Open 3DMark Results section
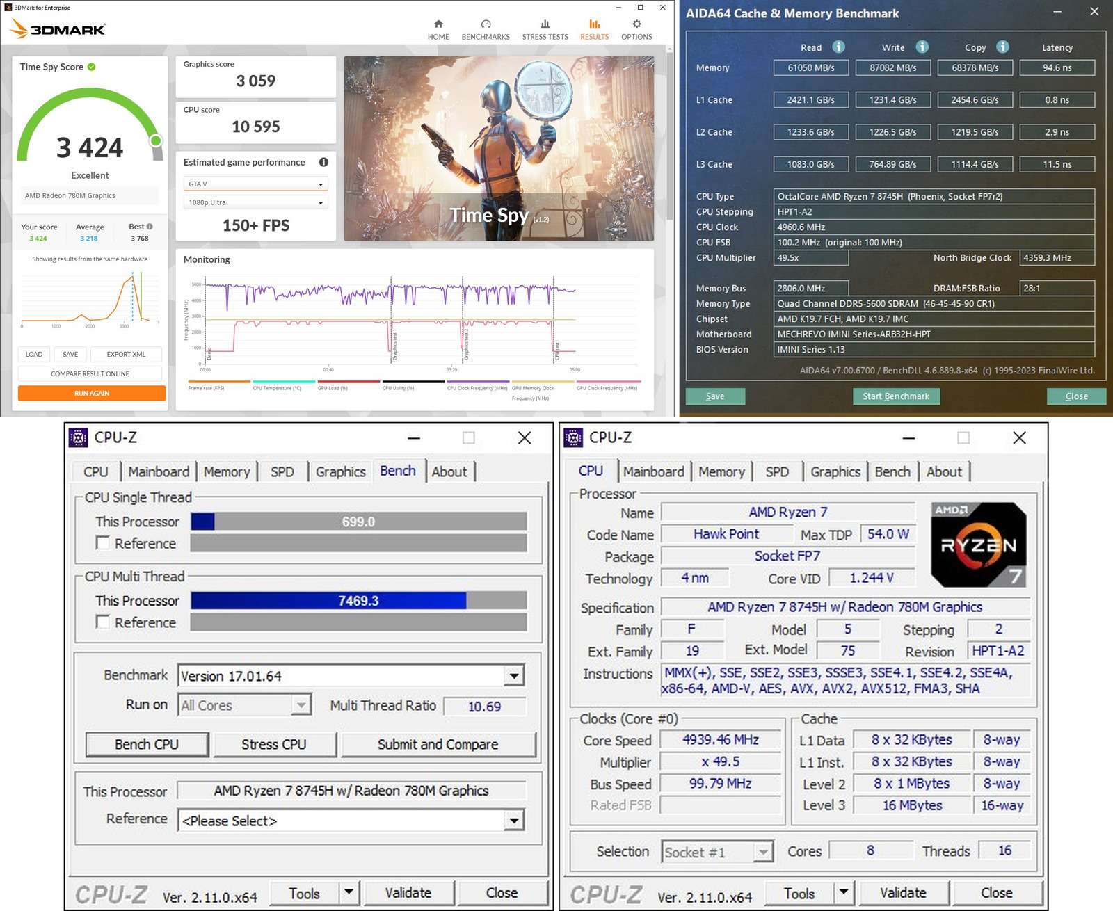The height and width of the screenshot is (911, 1113). pos(594,29)
